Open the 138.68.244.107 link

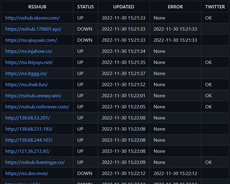29,140
